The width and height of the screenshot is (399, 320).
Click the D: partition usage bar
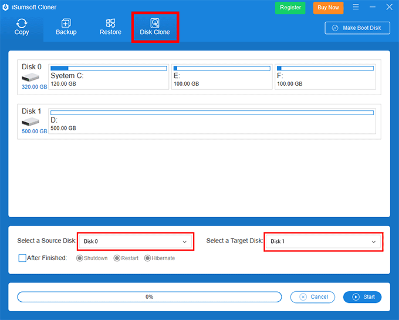pyautogui.click(x=212, y=113)
